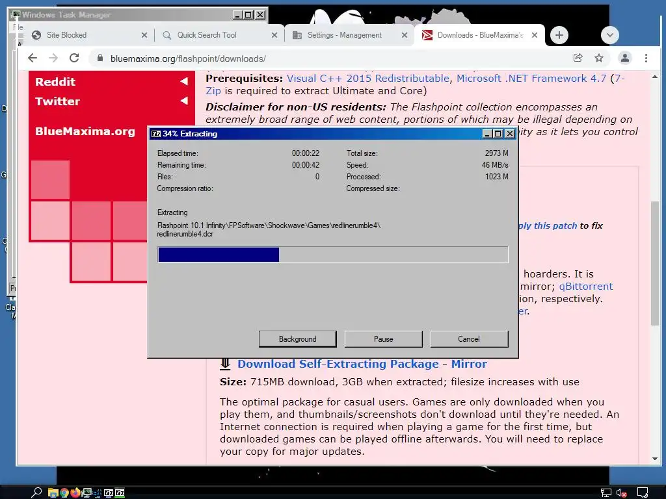Open Firefox from the taskbar

(75, 493)
